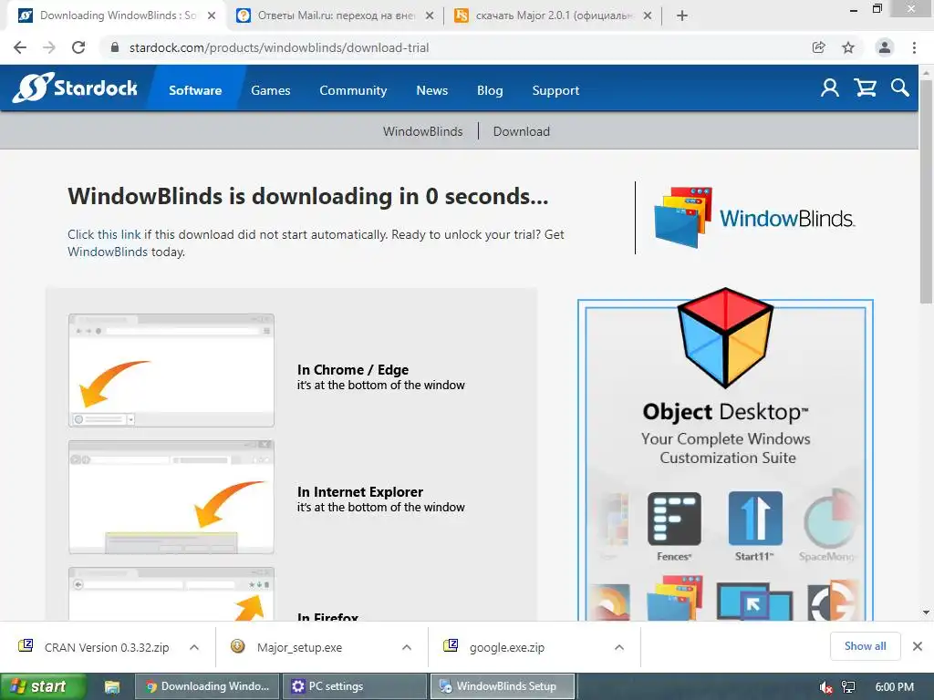This screenshot has height=700, width=934.
Task: Click the browser forward arrow
Action: click(x=49, y=47)
